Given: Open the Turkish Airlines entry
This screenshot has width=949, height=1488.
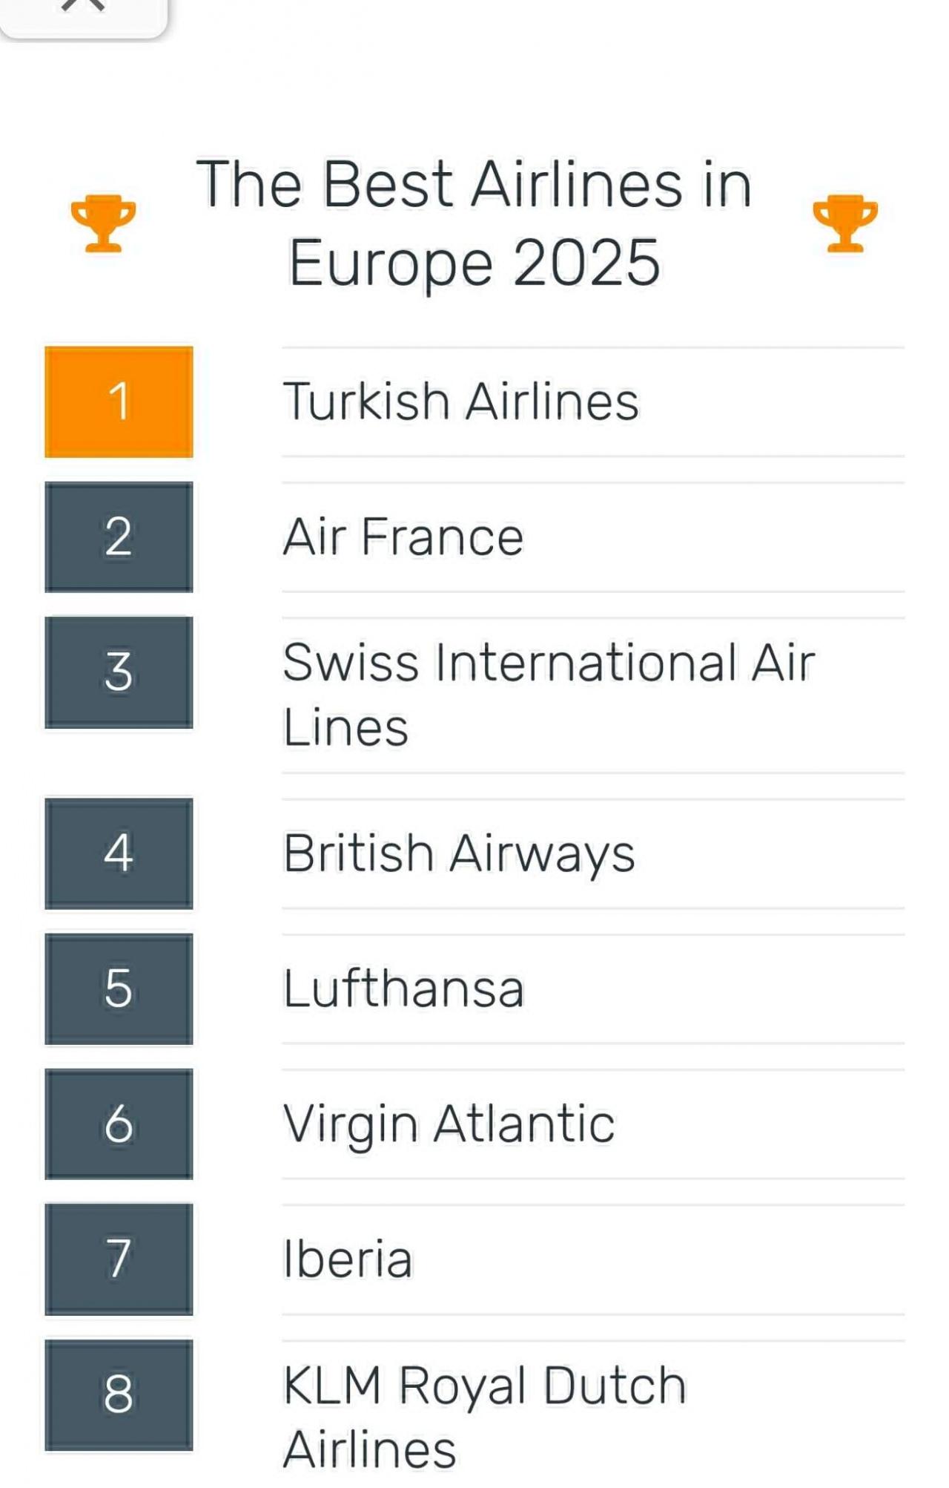Looking at the screenshot, I should pos(460,402).
